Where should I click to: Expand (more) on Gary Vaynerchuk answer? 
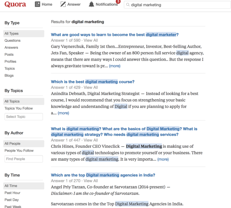coord(115,66)
